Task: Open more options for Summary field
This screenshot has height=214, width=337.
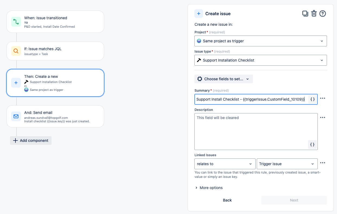Action: tap(323, 98)
